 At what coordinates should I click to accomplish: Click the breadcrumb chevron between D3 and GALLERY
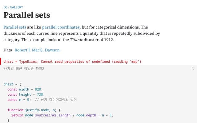9,7
